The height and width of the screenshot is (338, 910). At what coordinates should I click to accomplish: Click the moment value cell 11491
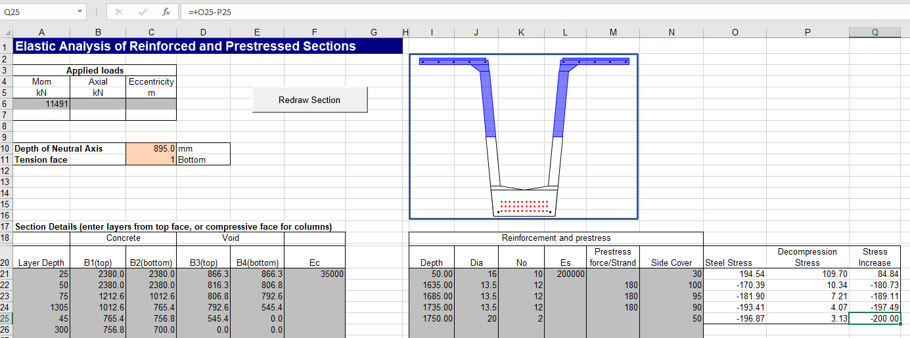tap(41, 104)
